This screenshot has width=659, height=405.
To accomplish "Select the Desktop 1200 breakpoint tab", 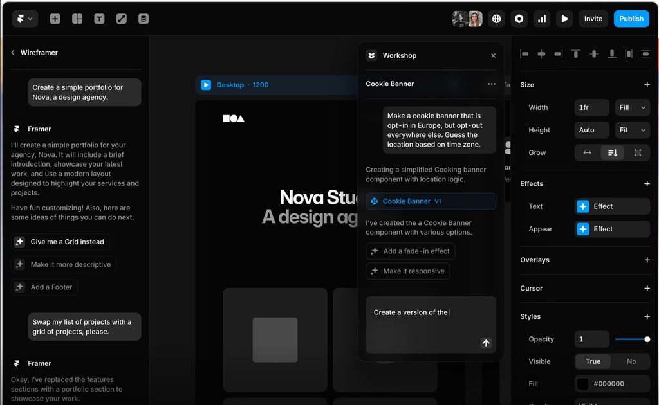I will pyautogui.click(x=237, y=84).
